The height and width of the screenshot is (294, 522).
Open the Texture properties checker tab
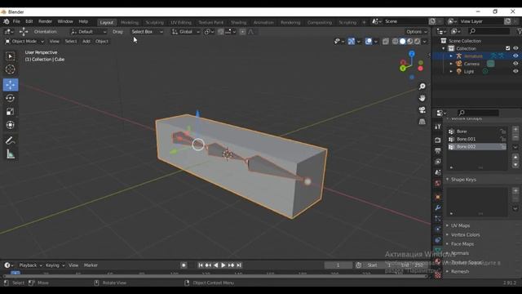[x=438, y=275]
